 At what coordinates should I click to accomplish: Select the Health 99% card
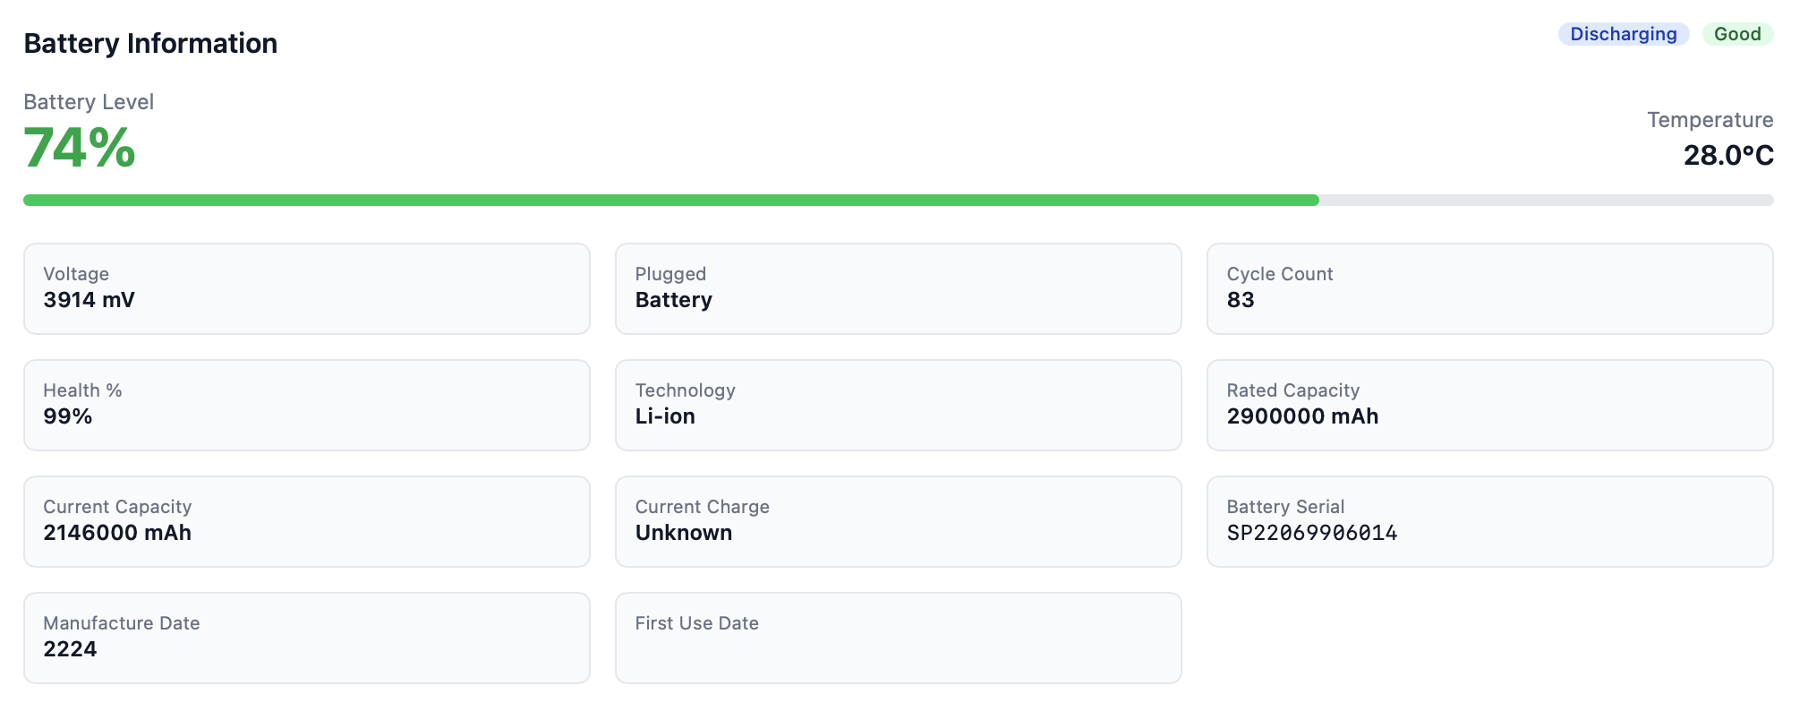(x=306, y=405)
